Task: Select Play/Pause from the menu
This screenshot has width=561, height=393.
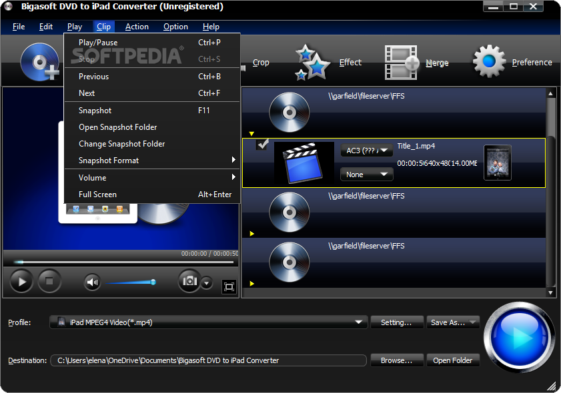Action: tap(151, 43)
